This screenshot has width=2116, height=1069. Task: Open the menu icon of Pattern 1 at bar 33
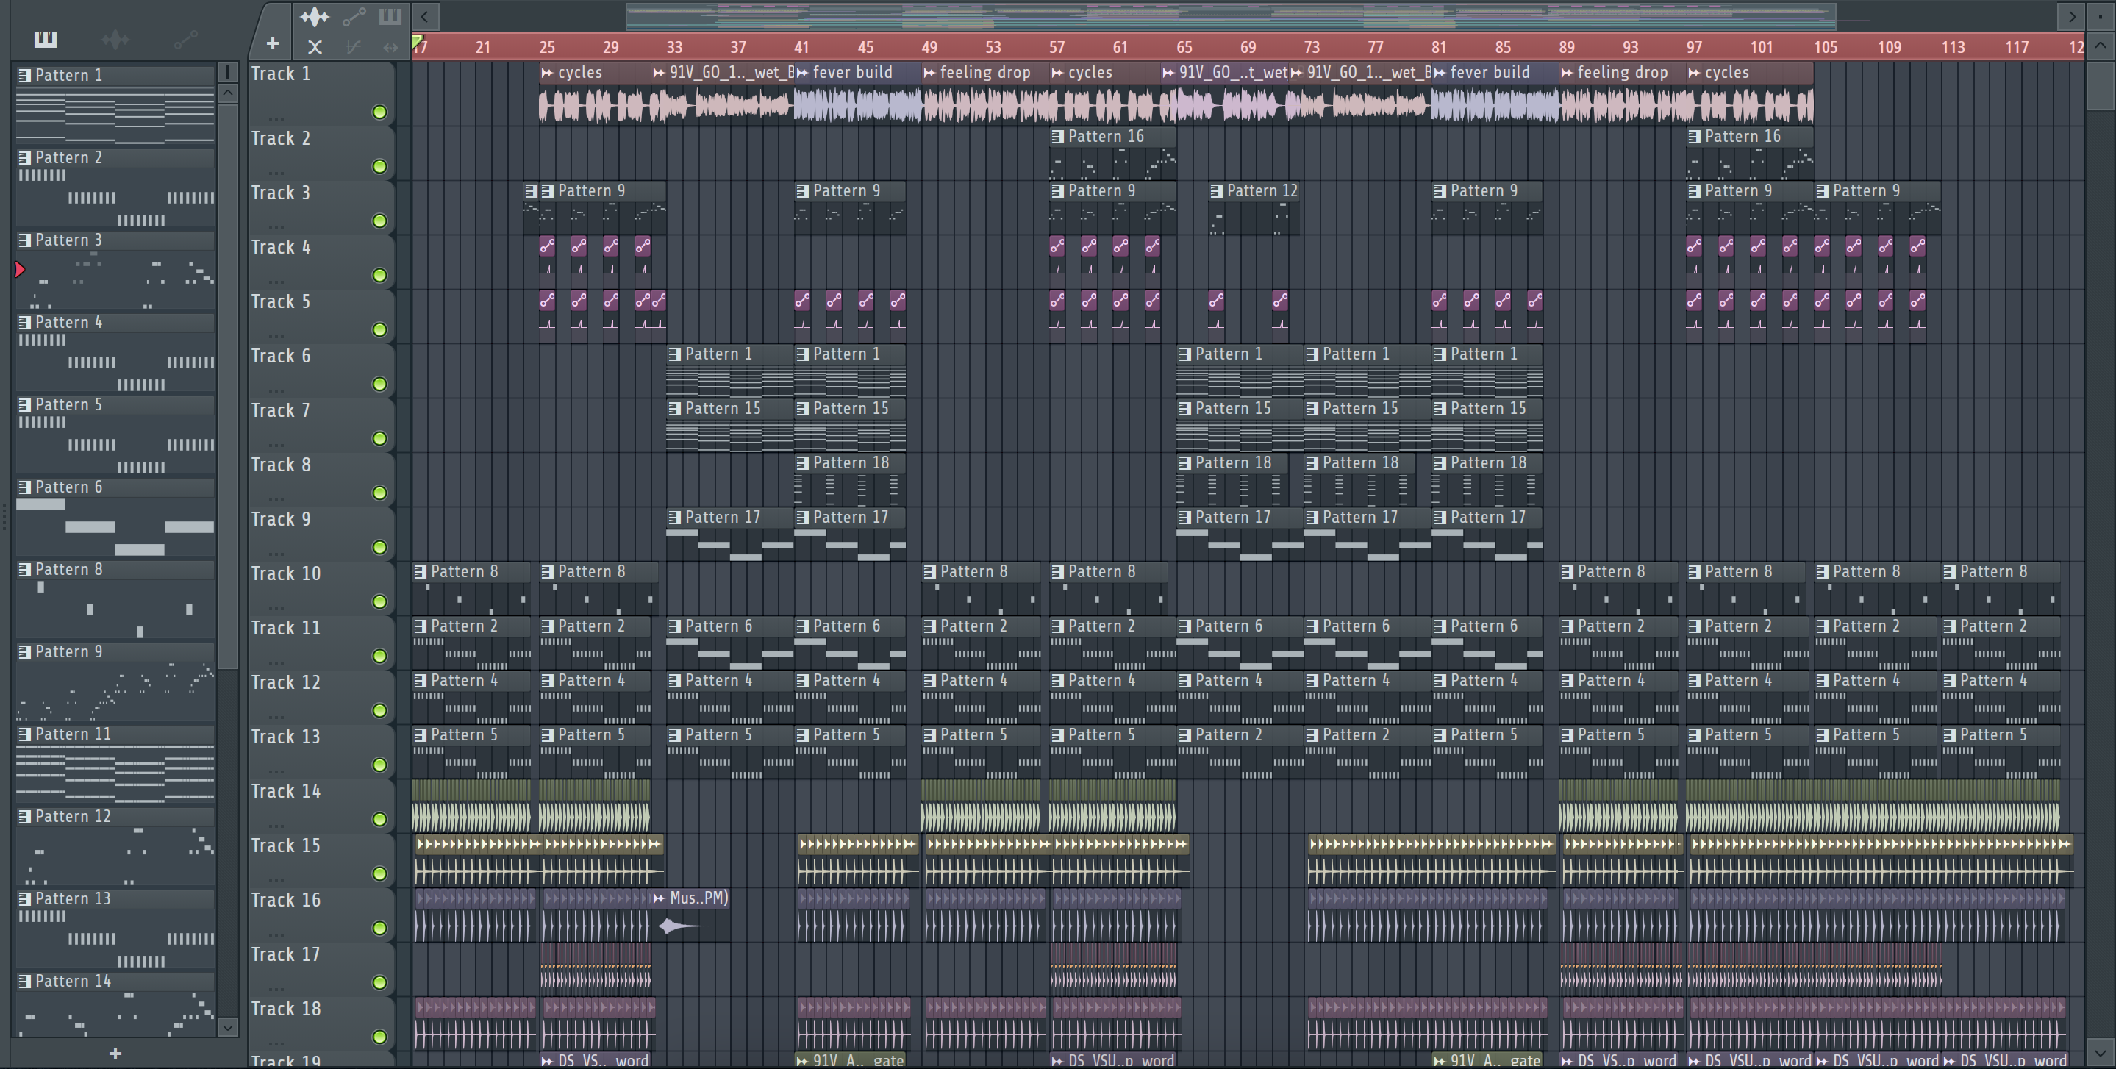(x=675, y=354)
